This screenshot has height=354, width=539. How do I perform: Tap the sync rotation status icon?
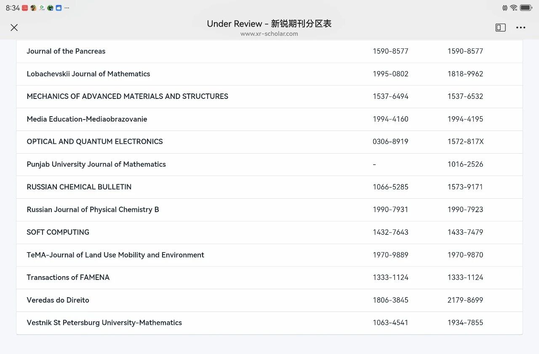pyautogui.click(x=504, y=8)
